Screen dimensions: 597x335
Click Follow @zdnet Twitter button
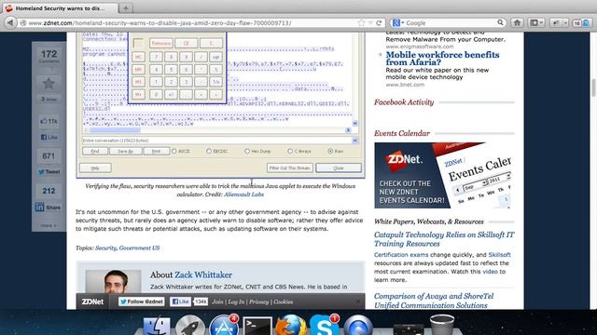coord(141,301)
